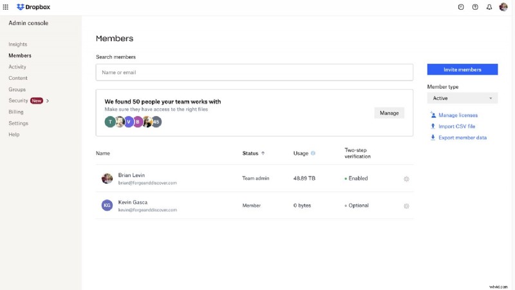Click the Invite members button
The width and height of the screenshot is (515, 290).
pos(462,70)
